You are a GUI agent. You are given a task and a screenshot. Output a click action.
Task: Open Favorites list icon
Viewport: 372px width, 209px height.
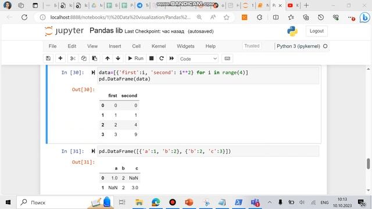pos(291,17)
